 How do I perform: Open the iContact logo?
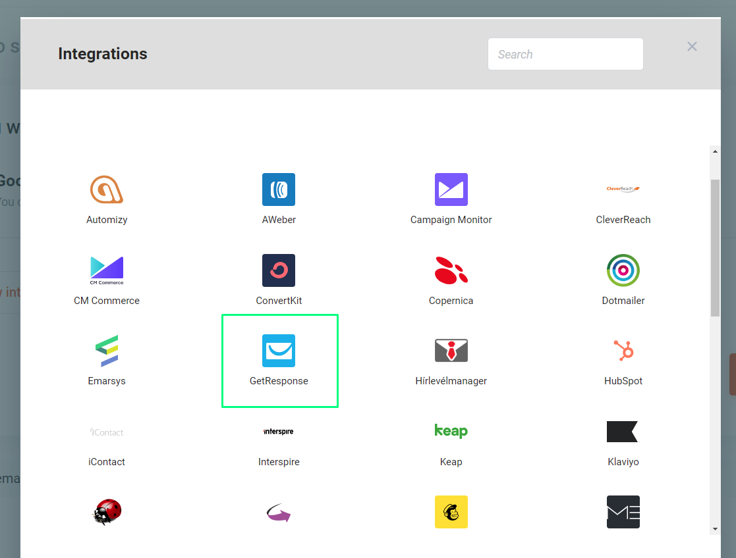(107, 432)
